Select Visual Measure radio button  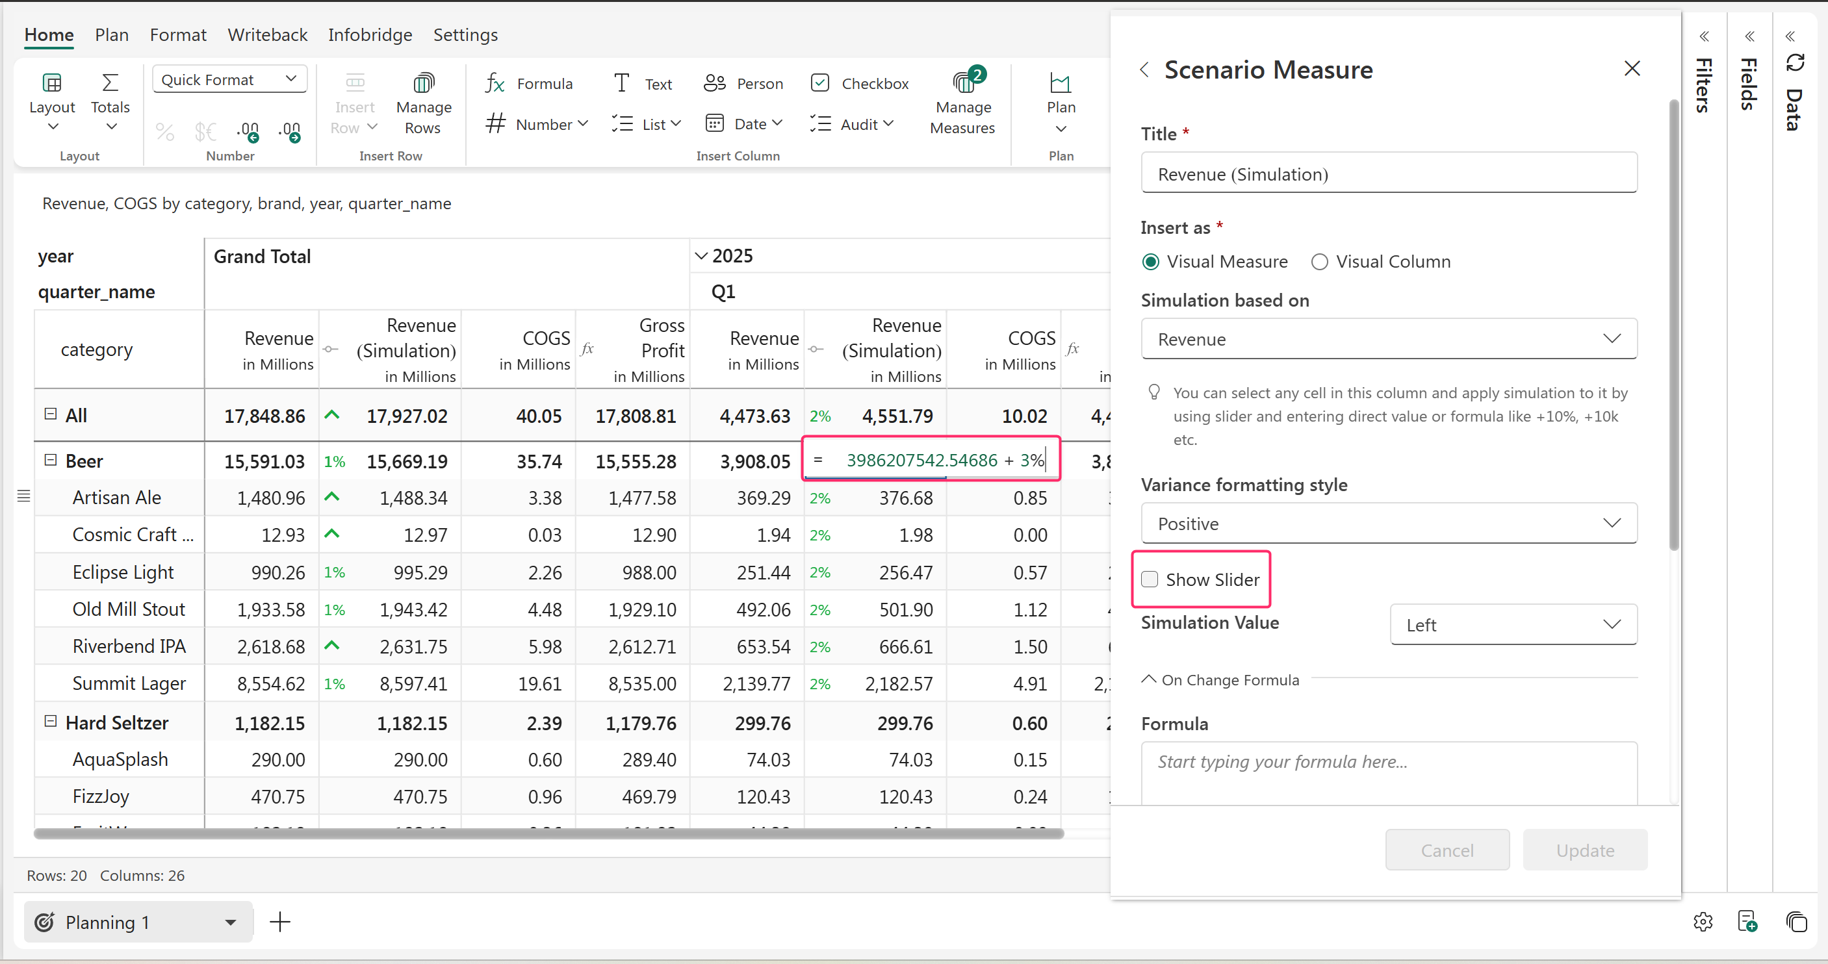point(1150,262)
